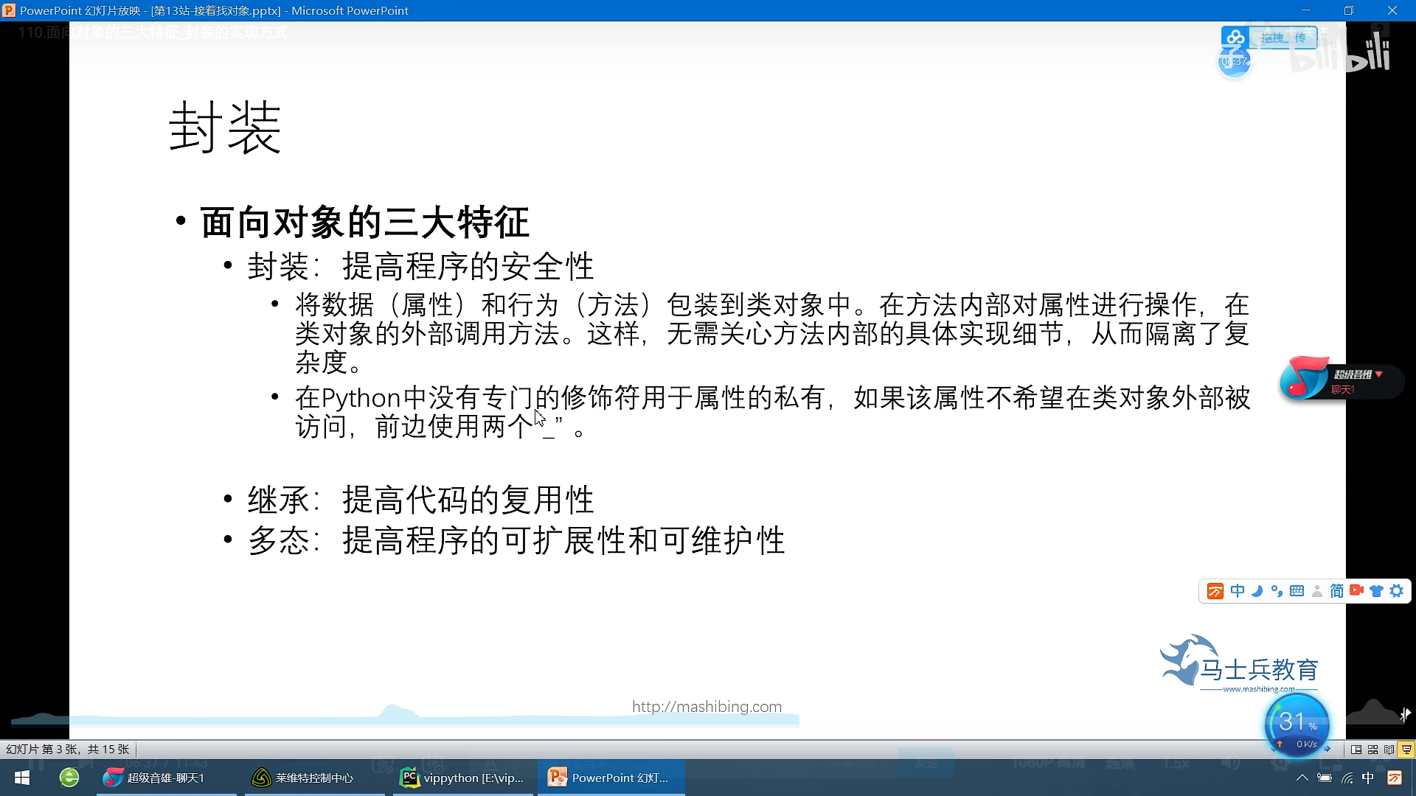Open Sogou IME settings gear
This screenshot has width=1416, height=796.
coord(1397,591)
